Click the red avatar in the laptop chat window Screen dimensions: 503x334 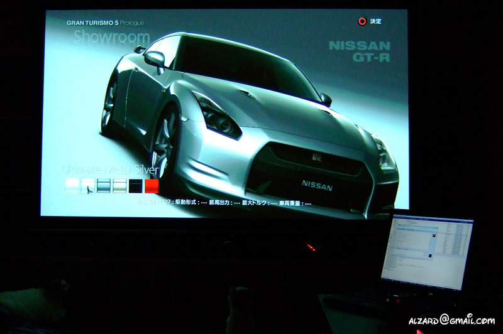(x=434, y=235)
